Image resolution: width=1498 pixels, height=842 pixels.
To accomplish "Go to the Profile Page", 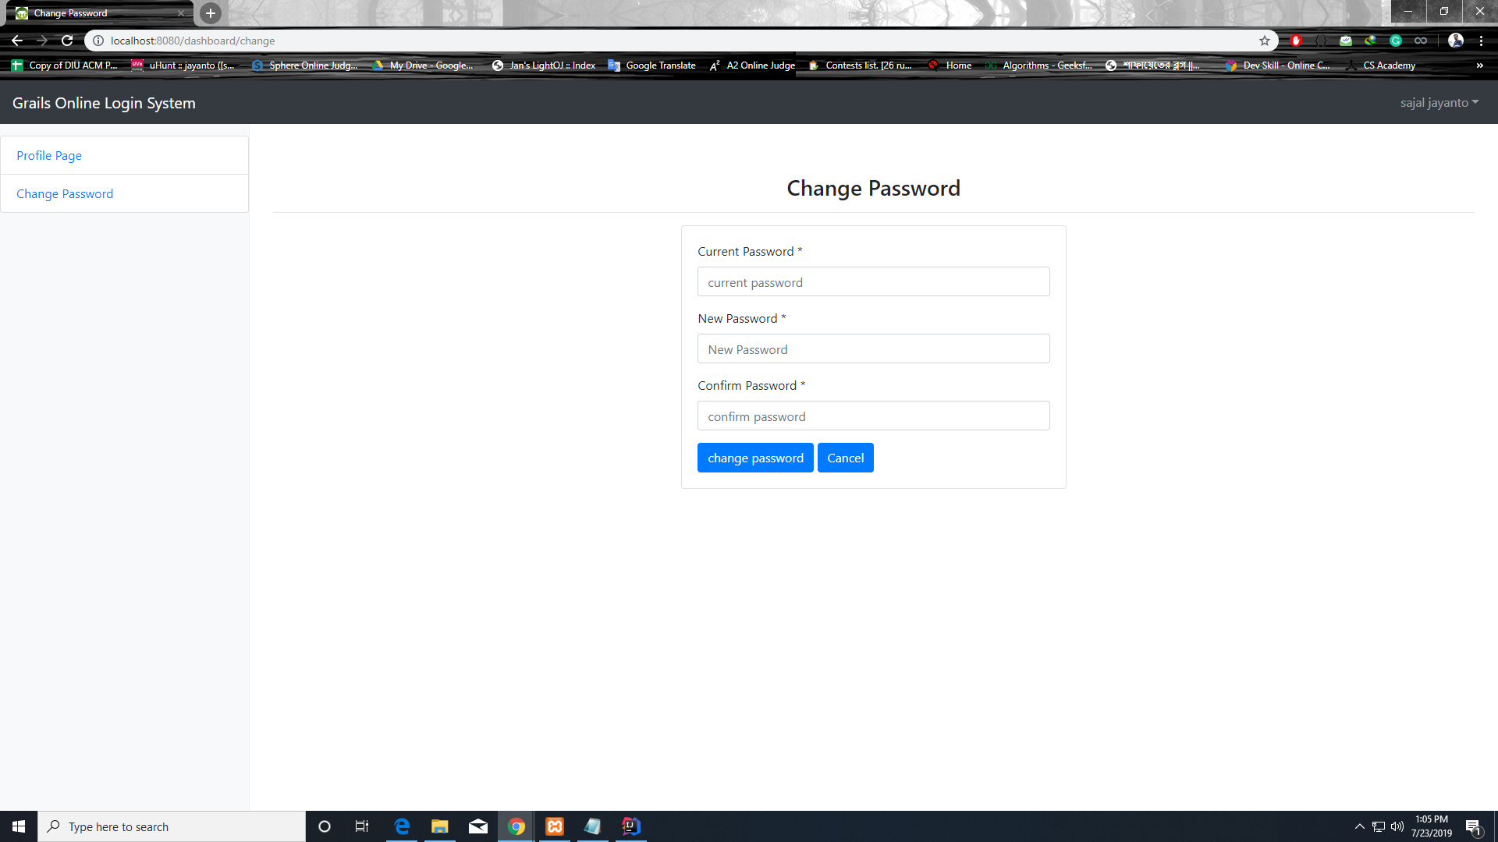I will [49, 155].
